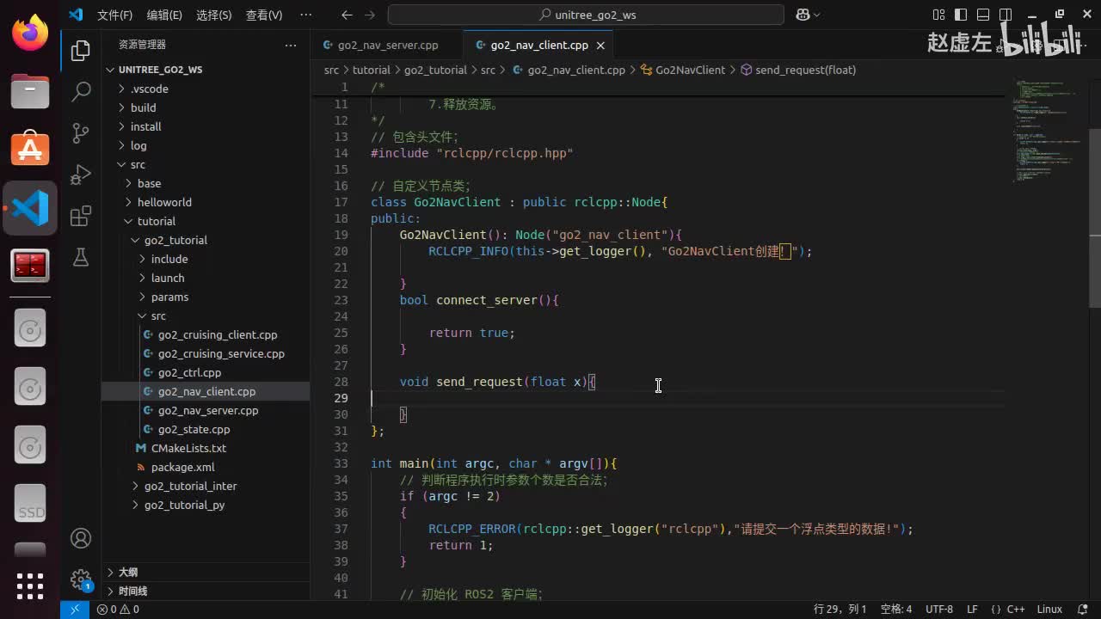This screenshot has height=619, width=1101.
Task: Open Firefox from the Ubuntu dock
Action: [30, 33]
